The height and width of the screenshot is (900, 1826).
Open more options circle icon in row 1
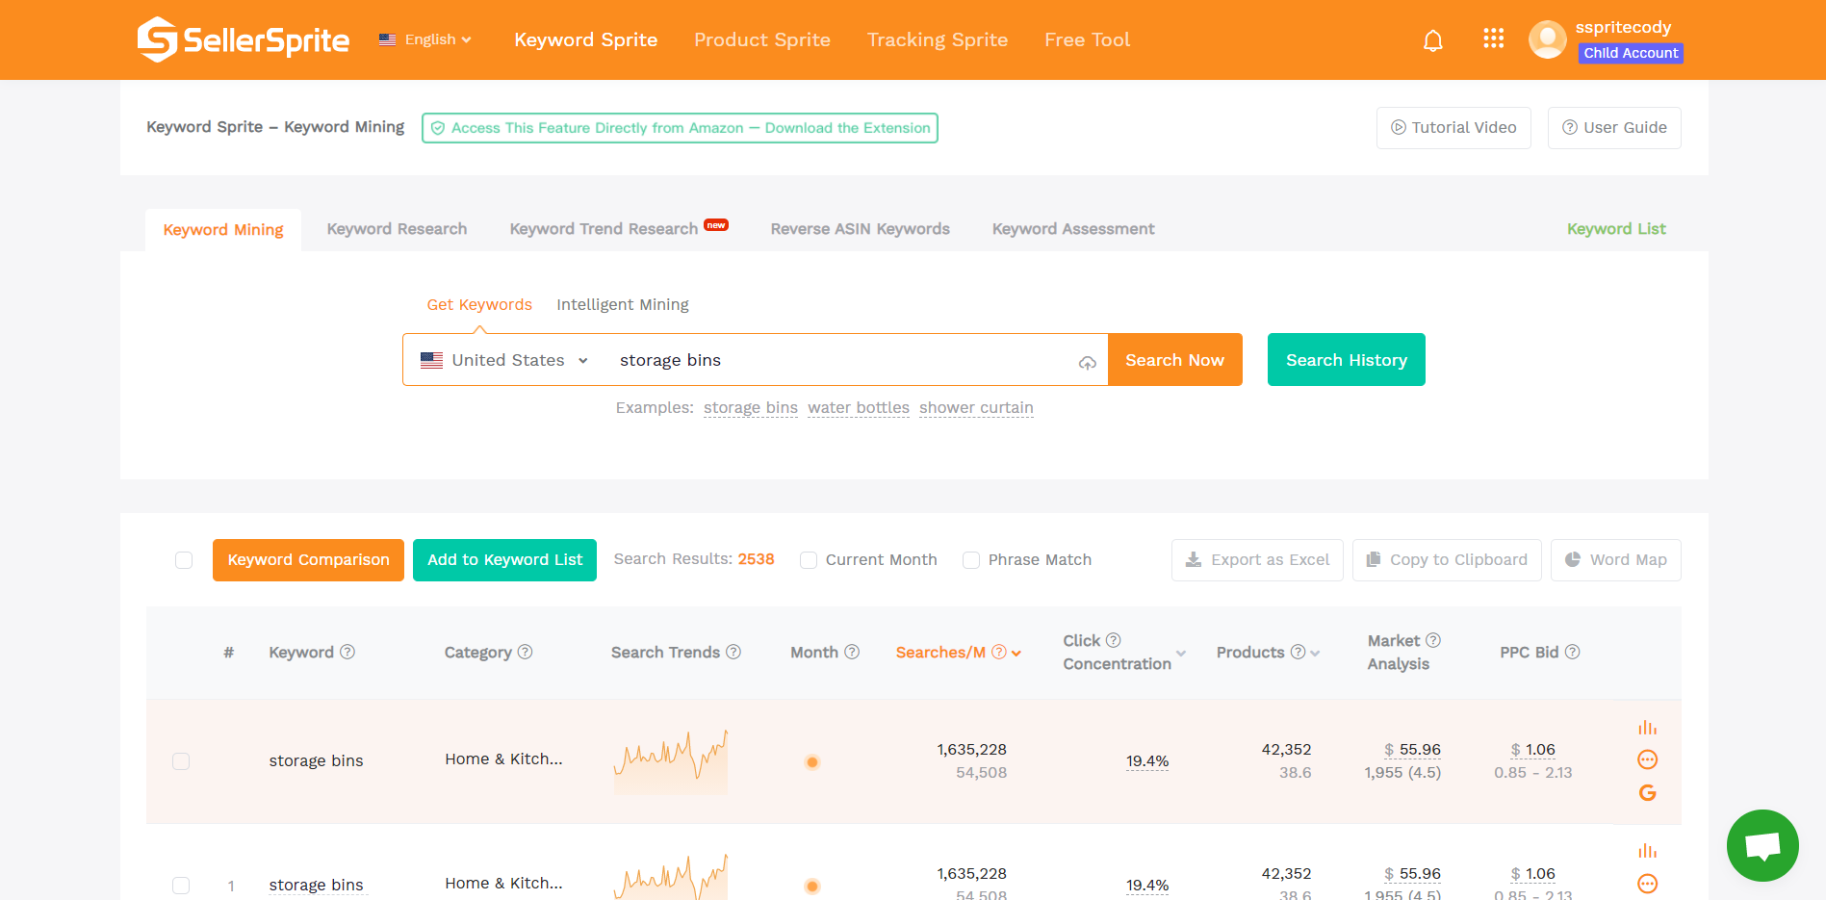(1647, 884)
